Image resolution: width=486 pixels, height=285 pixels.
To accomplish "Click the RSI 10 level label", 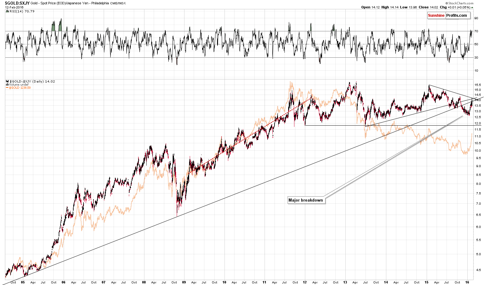I will tap(476, 71).
